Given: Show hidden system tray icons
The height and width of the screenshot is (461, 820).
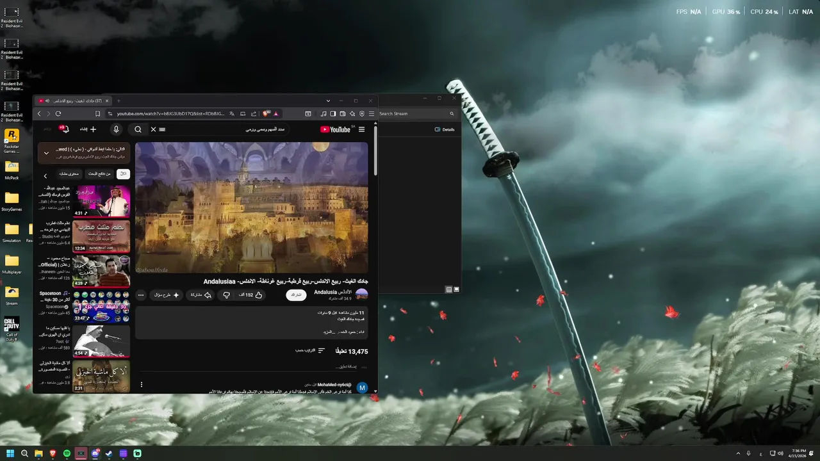Looking at the screenshot, I should 738,453.
